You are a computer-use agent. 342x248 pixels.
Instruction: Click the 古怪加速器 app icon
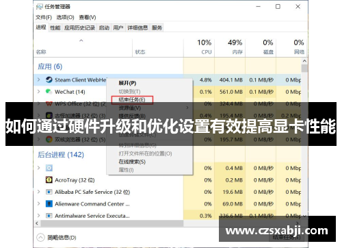coord(49,116)
